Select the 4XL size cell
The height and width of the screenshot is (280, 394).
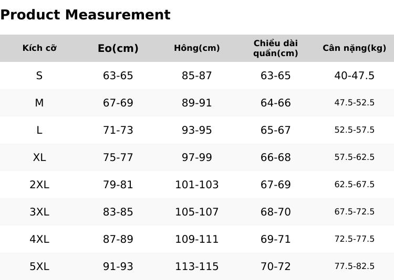(39, 239)
